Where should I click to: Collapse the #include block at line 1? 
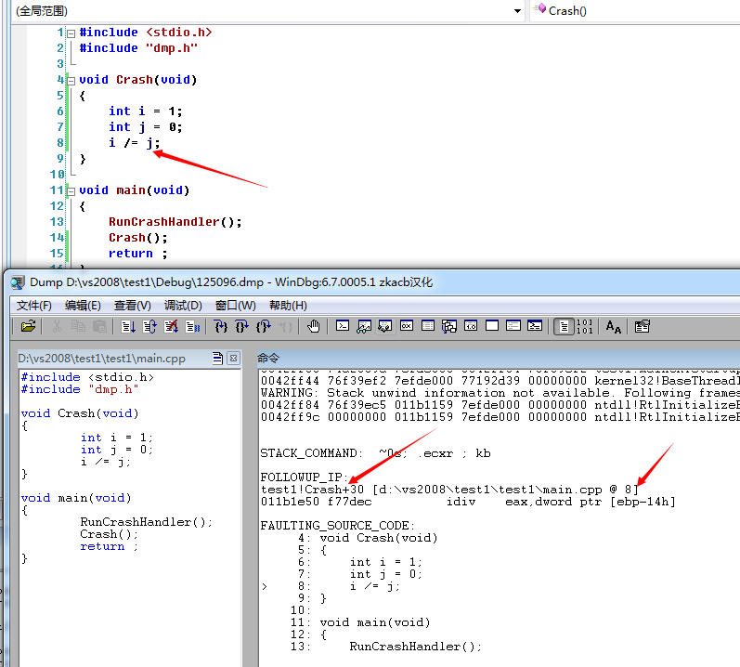[x=71, y=33]
